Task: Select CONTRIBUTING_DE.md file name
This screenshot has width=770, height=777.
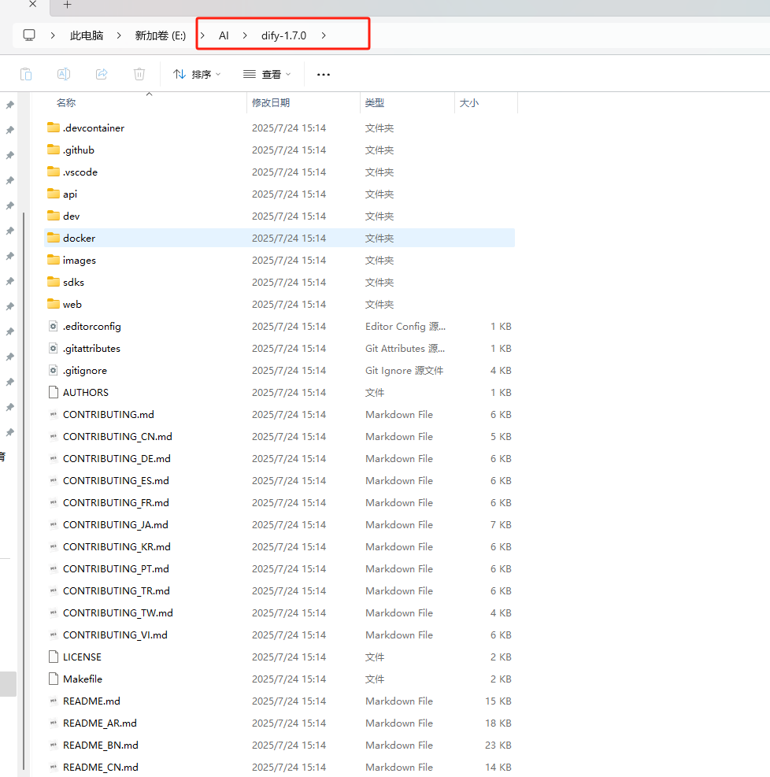Action: click(x=117, y=459)
